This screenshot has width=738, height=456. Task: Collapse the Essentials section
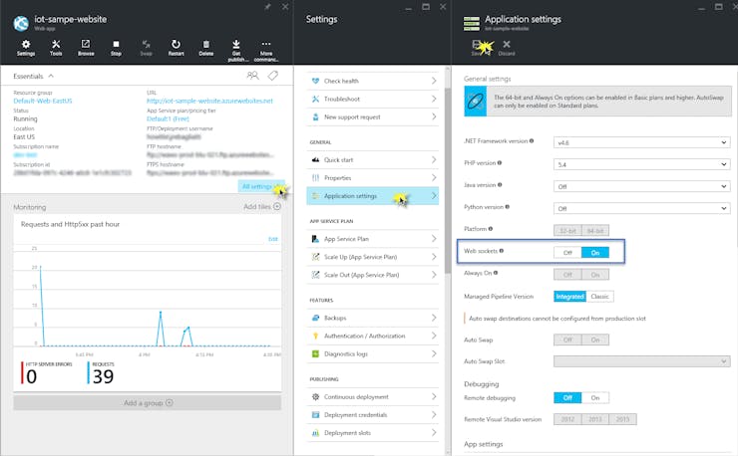(51, 76)
